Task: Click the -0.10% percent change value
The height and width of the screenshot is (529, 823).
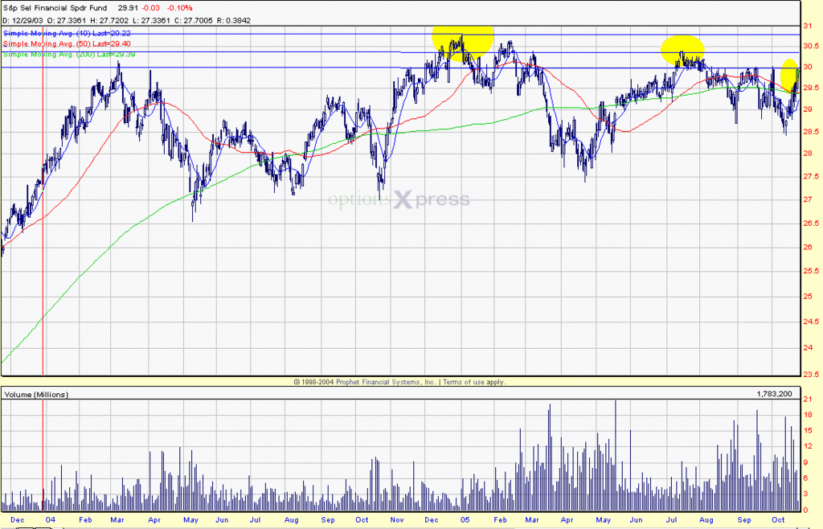Action: pyautogui.click(x=179, y=8)
